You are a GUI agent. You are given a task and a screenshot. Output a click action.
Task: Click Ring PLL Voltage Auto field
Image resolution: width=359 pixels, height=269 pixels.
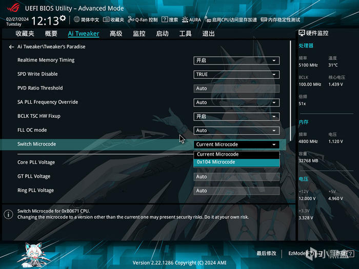tap(236, 191)
